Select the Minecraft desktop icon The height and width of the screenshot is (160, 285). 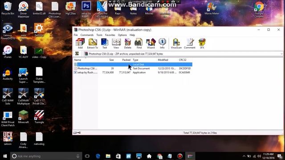[24, 117]
